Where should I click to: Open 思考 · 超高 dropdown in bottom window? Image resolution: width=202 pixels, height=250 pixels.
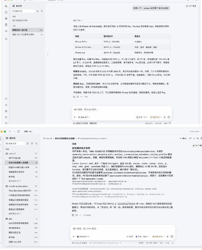[x=142, y=237]
